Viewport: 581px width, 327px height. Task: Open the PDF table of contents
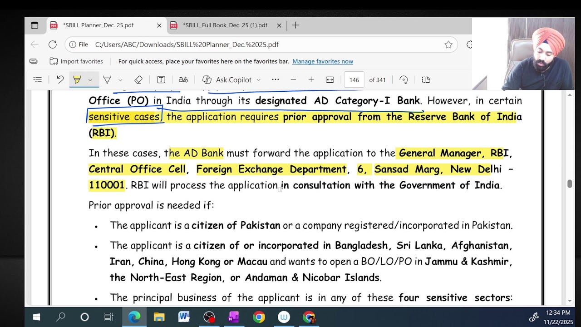pyautogui.click(x=38, y=80)
